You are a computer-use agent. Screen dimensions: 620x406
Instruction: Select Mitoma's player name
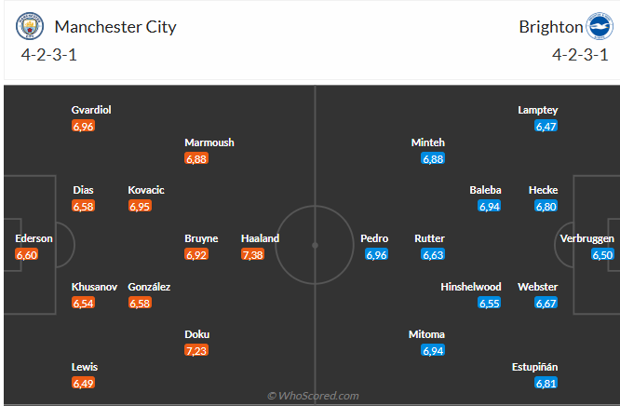(426, 334)
